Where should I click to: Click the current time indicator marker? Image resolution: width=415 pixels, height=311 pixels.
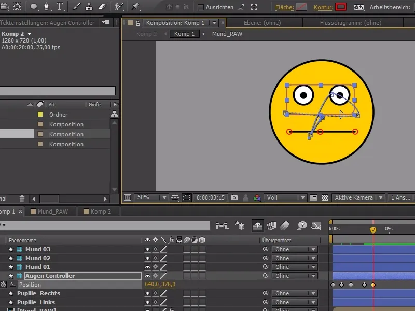tap(373, 230)
